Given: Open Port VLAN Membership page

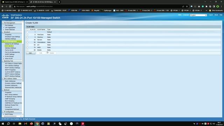Looking at the screenshot, I should pyautogui.click(x=12, y=52).
